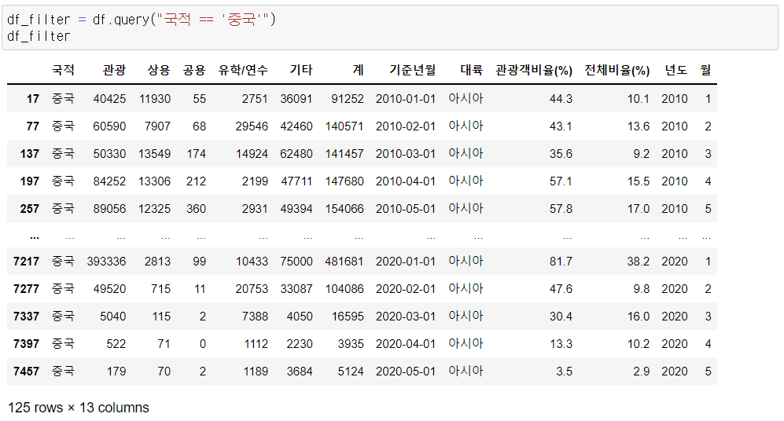Click row index 7337
Viewport: 784px width, 421px height.
coord(27,316)
